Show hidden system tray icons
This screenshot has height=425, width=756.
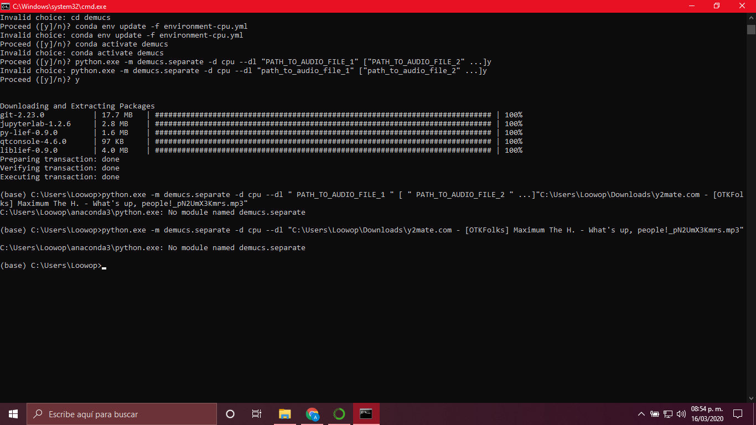coord(641,414)
